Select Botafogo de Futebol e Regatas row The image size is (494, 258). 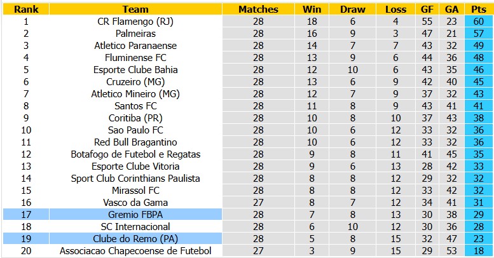pos(247,154)
